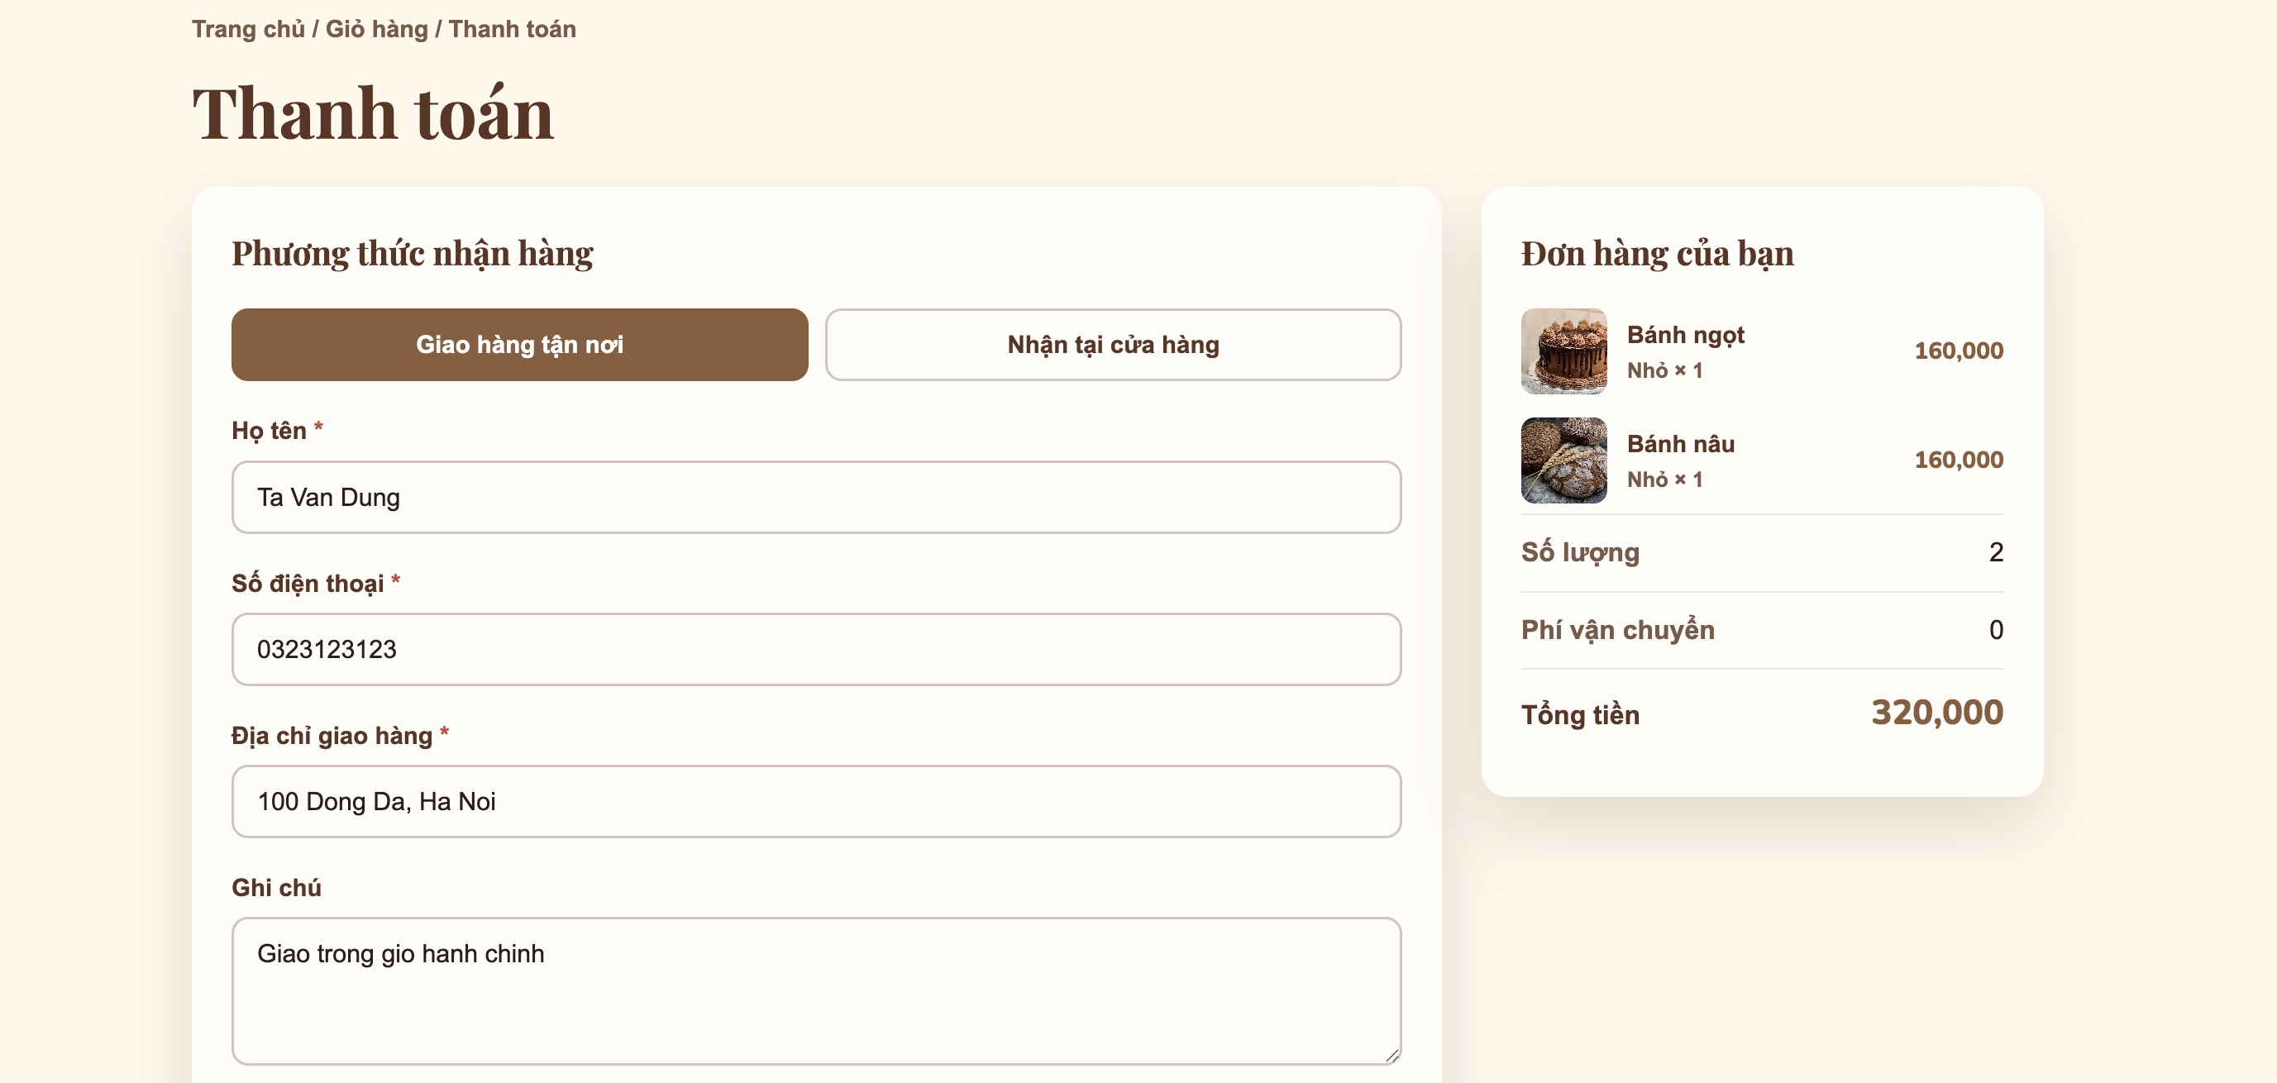Select Giao hàng tận nơi delivery option

[x=520, y=345]
